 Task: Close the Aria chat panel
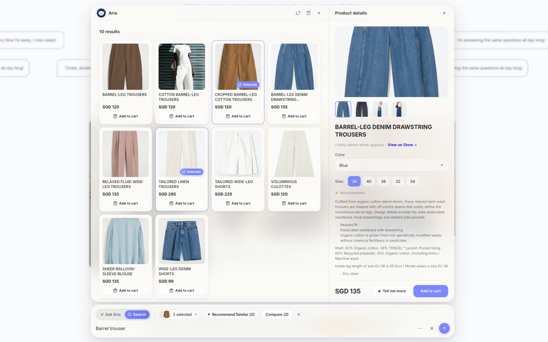[x=319, y=13]
